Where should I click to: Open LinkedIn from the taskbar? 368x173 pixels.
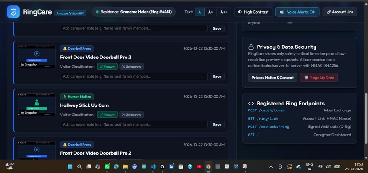point(171,167)
